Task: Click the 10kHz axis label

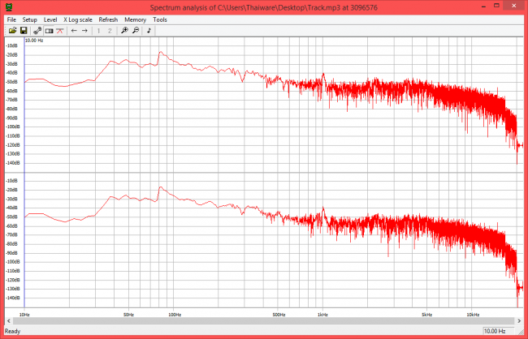Action: 473,315
